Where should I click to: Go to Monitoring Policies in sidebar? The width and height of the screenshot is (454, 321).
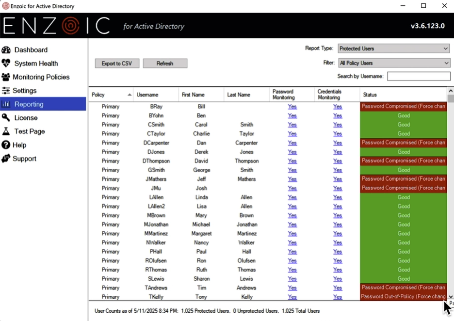click(41, 77)
